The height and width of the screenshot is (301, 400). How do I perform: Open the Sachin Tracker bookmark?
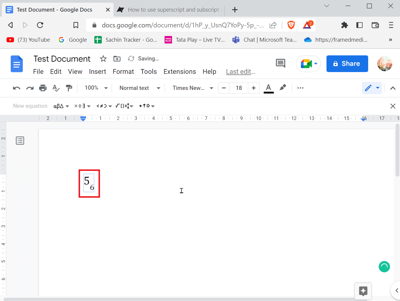(x=126, y=40)
